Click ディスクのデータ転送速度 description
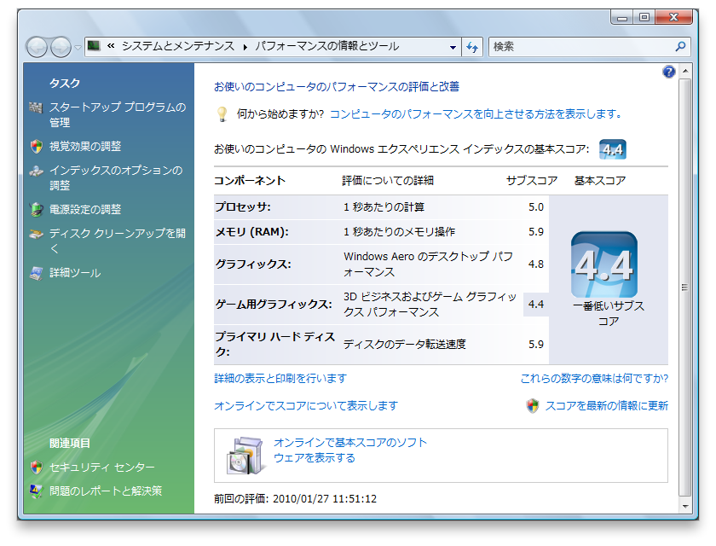The image size is (716, 546). (x=405, y=344)
